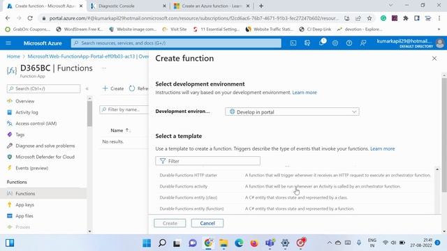Open Widgets panel on the taskbar

(x=10, y=243)
